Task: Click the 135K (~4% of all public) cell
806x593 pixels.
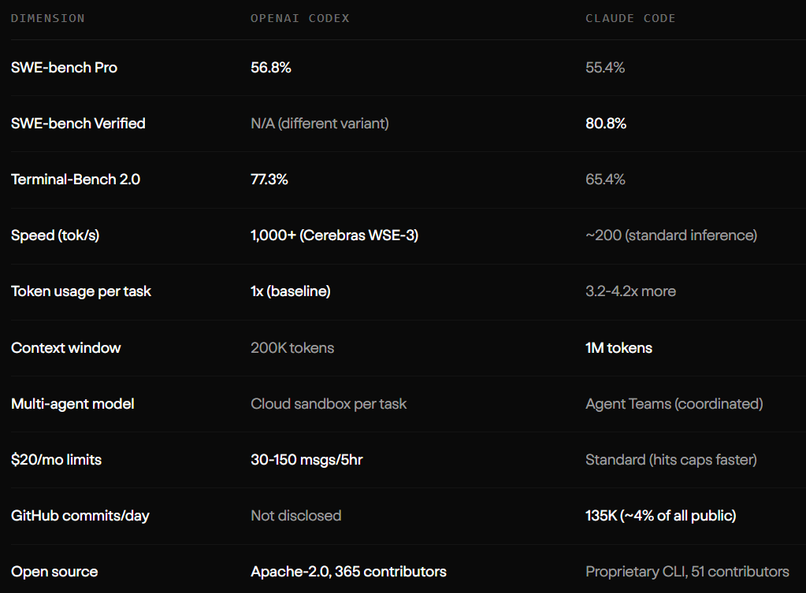Action: [x=660, y=516]
